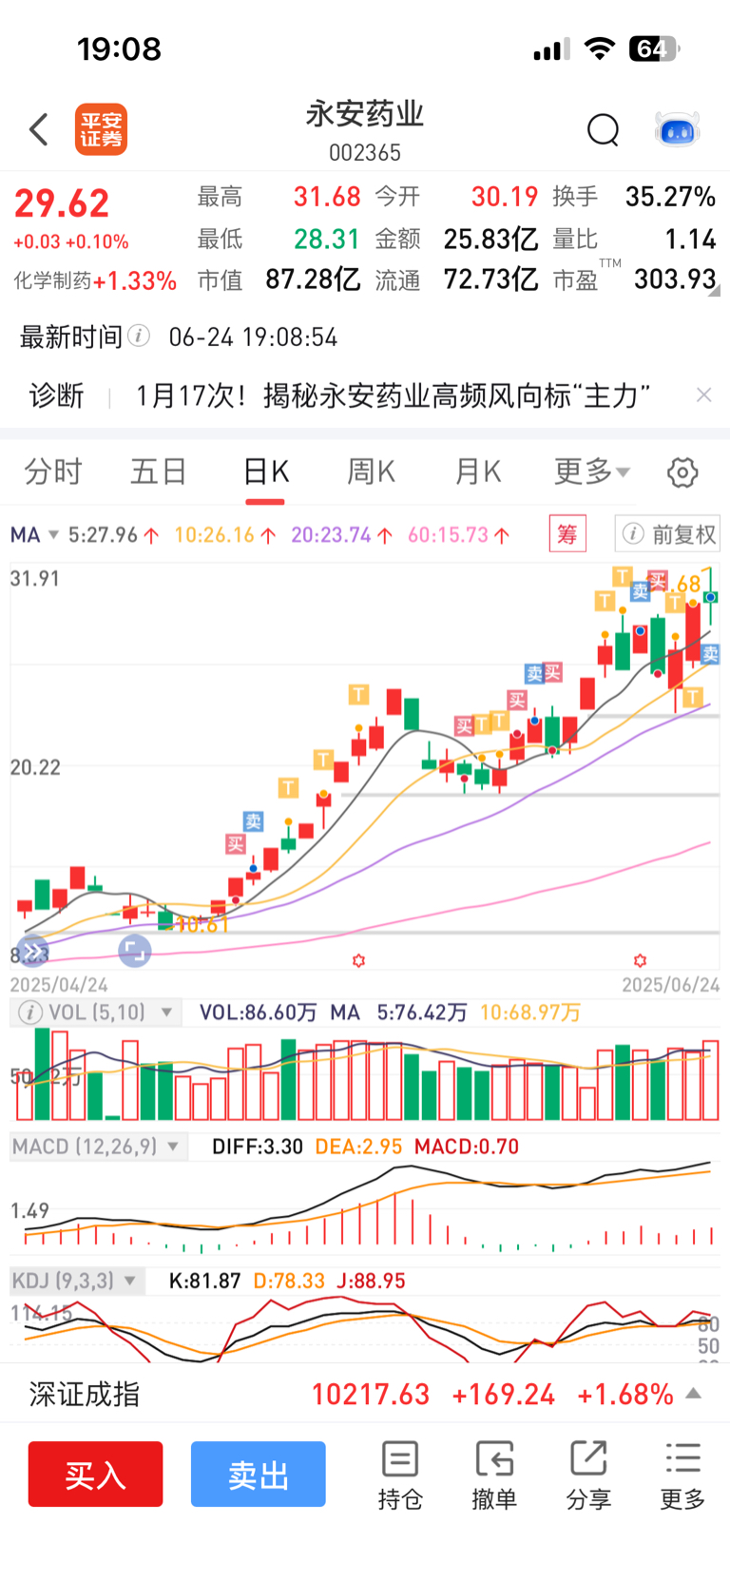Tap the info icon beside 最新时间

(x=139, y=336)
